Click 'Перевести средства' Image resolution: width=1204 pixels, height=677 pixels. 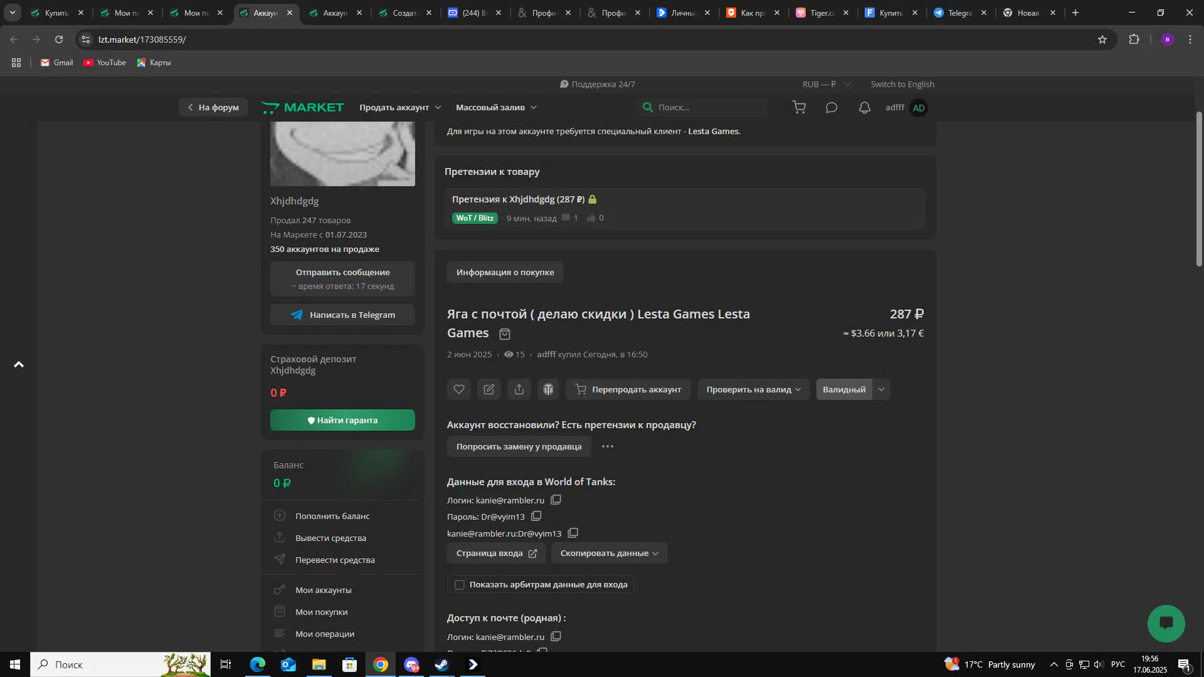tap(335, 560)
